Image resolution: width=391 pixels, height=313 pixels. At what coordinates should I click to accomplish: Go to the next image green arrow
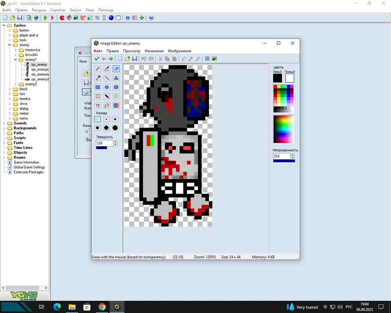[111, 59]
